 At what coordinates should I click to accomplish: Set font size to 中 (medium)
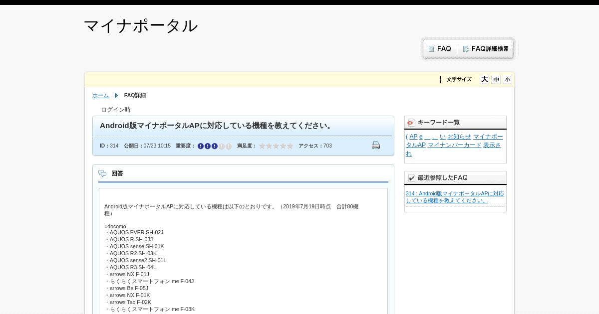point(496,80)
